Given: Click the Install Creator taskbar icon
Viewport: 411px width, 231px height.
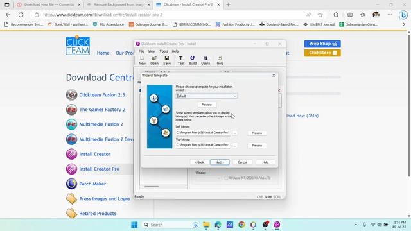Looking at the screenshot, I should click(277, 225).
